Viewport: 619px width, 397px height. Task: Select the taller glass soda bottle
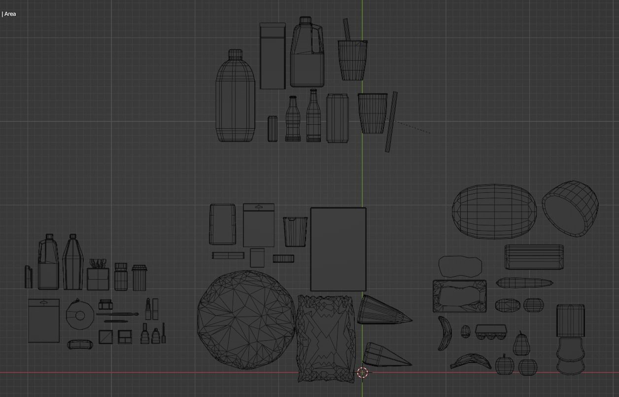[x=313, y=115]
